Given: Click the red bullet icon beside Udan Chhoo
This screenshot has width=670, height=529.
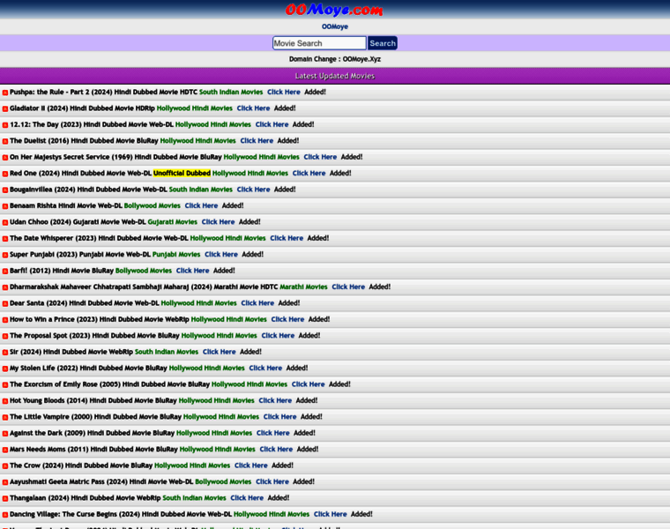Looking at the screenshot, I should coord(5,222).
